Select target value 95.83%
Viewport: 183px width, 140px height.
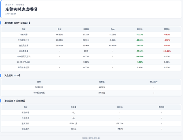tap(60, 35)
